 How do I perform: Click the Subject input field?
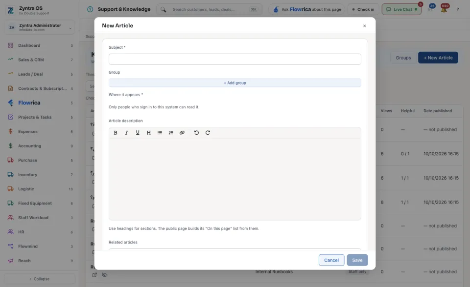point(235,59)
